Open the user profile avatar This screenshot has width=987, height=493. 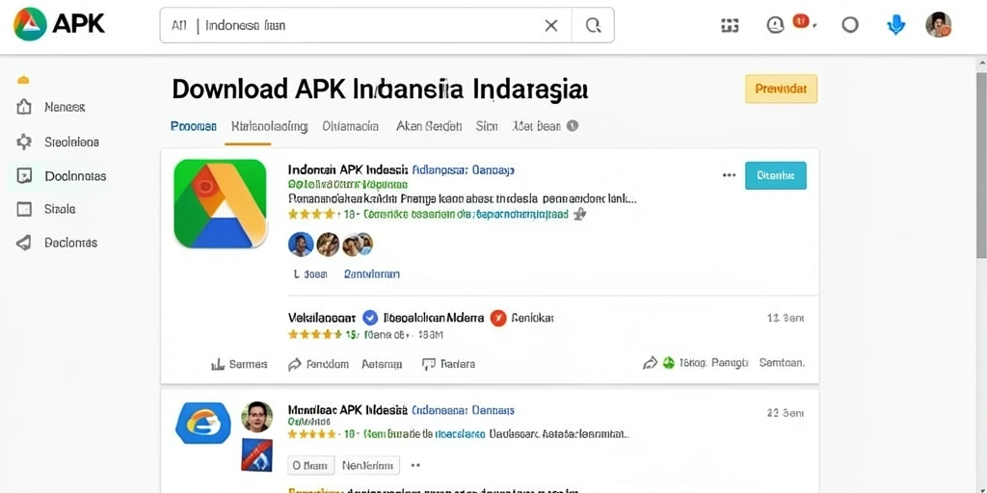point(938,25)
